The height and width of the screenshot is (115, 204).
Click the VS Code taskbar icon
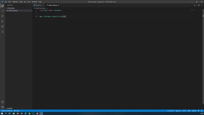41,114
